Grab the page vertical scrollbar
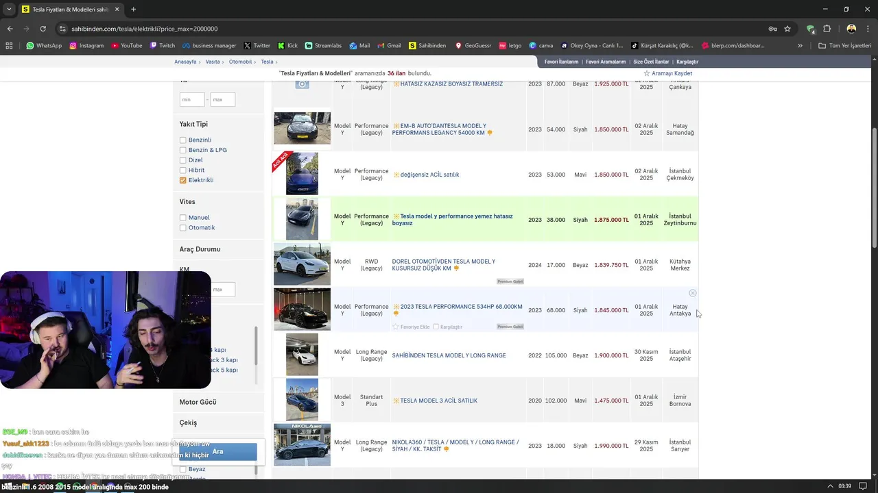This screenshot has width=878, height=493. pos(874,188)
